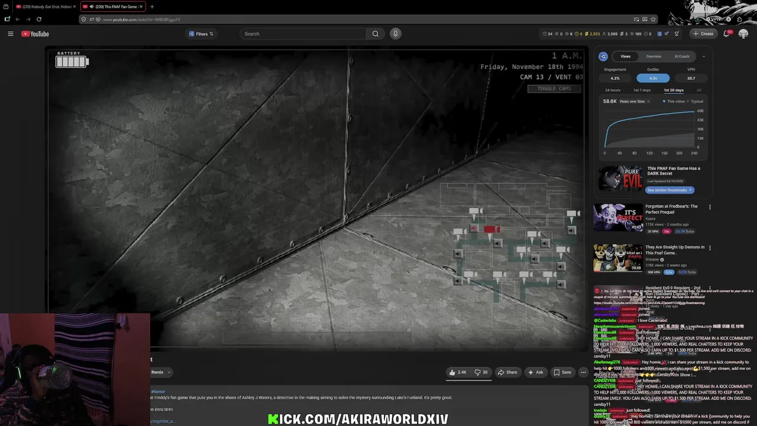Viewport: 757px width, 426px height.
Task: Open options menu for Forgotten at Fredbear's
Action: click(710, 207)
